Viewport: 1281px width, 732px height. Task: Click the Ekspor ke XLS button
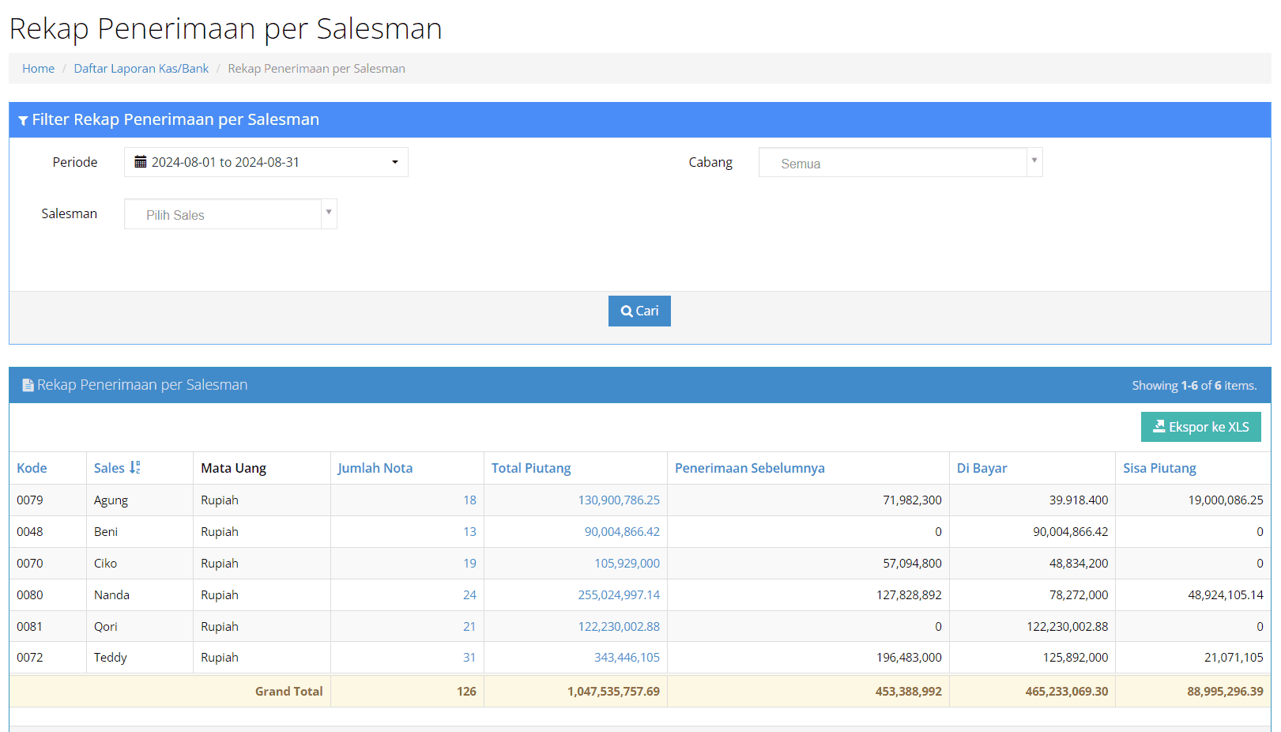tap(1201, 427)
